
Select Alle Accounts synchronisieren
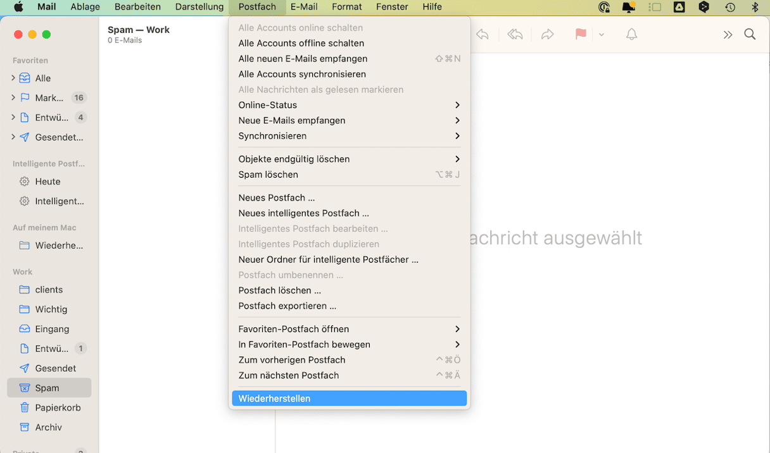(302, 74)
